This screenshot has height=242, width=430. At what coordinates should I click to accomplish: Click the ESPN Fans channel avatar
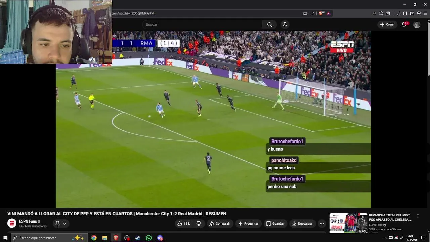point(12,224)
